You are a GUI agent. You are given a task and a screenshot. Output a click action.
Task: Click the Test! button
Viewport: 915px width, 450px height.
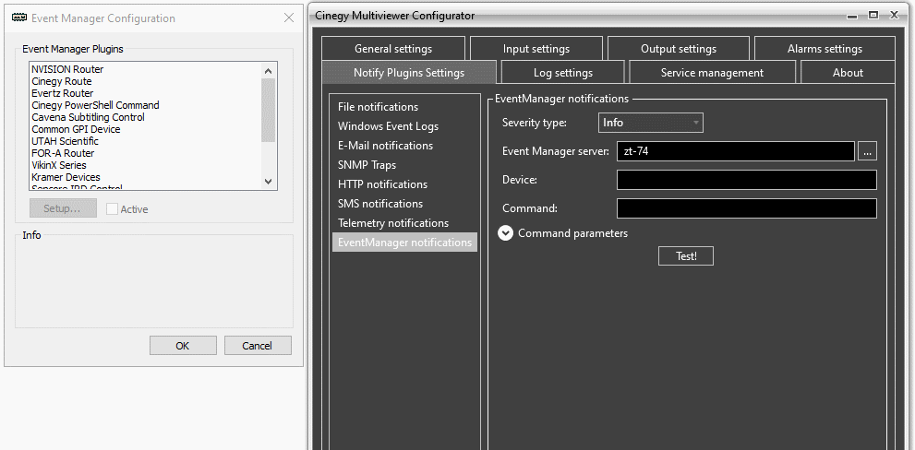pyautogui.click(x=686, y=256)
